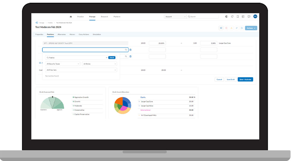Image resolution: width=291 pixels, height=161 pixels.
Task: Expand the Actions dropdown button
Action: pos(251,28)
